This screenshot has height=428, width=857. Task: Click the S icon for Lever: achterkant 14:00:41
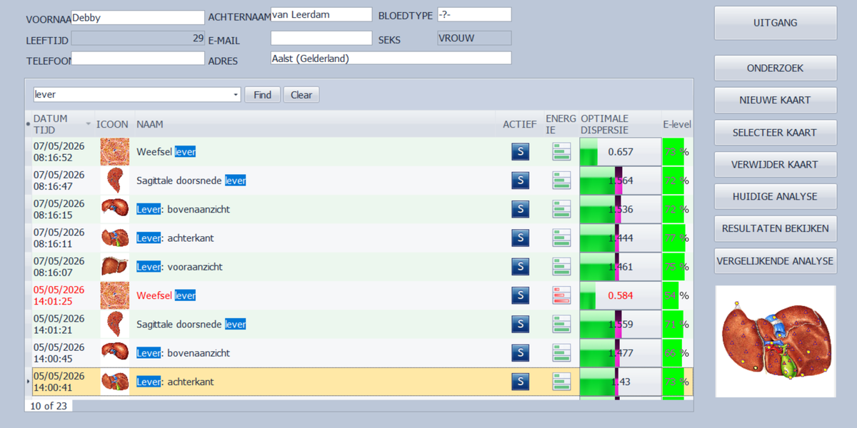click(x=520, y=382)
